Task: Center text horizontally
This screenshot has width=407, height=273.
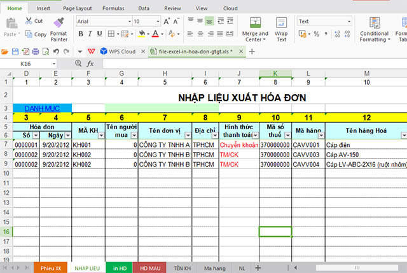Action: click(200, 34)
